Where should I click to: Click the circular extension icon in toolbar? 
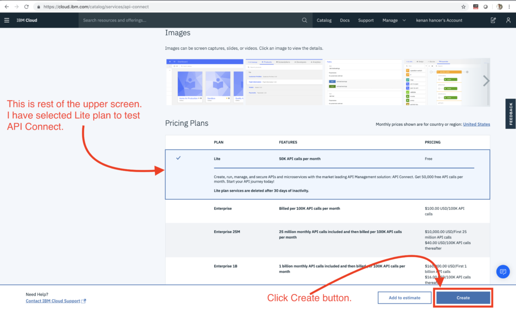click(485, 7)
